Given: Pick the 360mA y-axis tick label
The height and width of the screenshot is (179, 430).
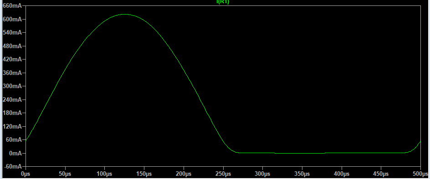Looking at the screenshot, I should (12, 73).
